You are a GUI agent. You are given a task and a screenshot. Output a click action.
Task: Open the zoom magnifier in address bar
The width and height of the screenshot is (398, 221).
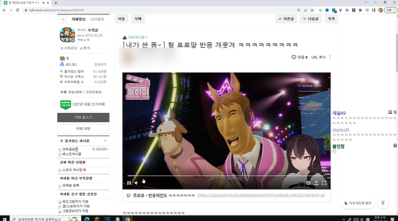[x=299, y=10]
